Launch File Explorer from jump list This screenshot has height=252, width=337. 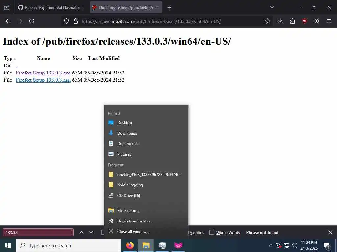click(x=146, y=211)
